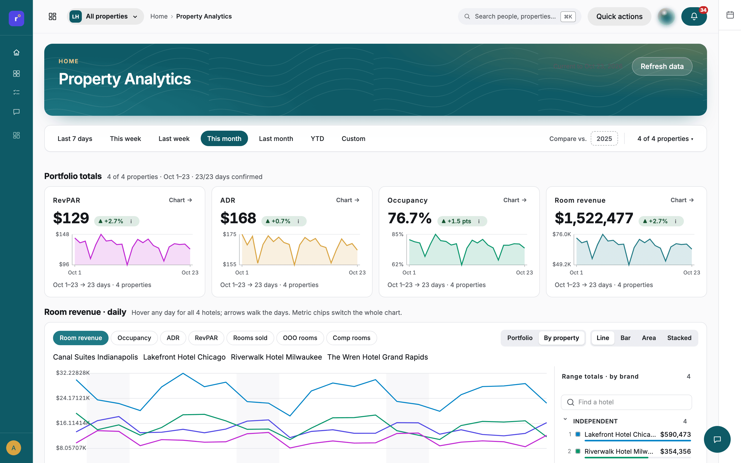Click the Home breadcrumb link

159,16
